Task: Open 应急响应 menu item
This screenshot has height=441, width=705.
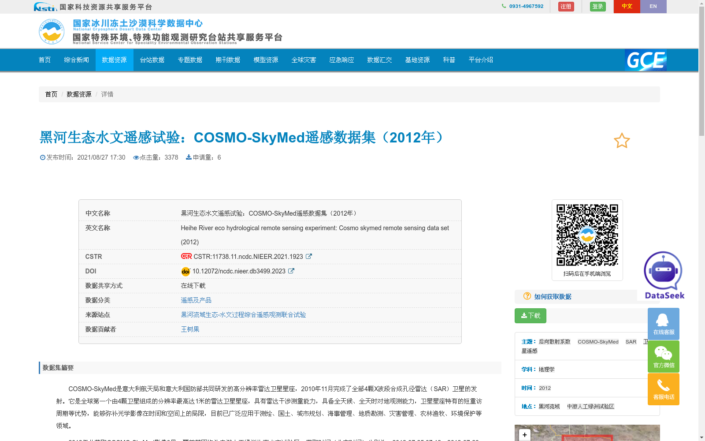Action: 341,60
